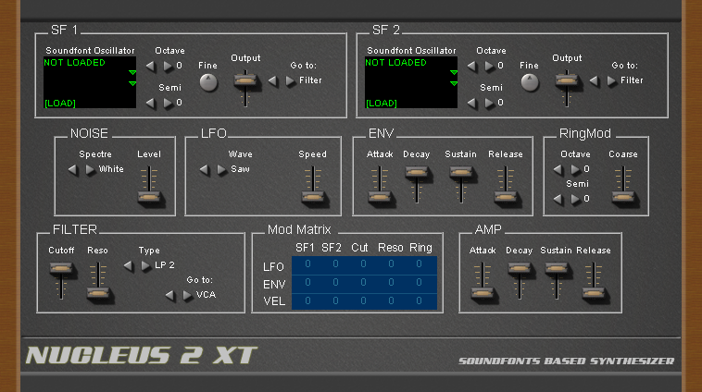The width and height of the screenshot is (702, 392).
Task: Click Filter Reso slider handle
Action: (x=97, y=293)
